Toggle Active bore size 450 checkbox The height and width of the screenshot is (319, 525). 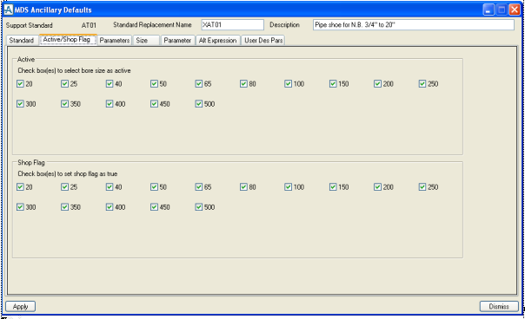pyautogui.click(x=154, y=104)
